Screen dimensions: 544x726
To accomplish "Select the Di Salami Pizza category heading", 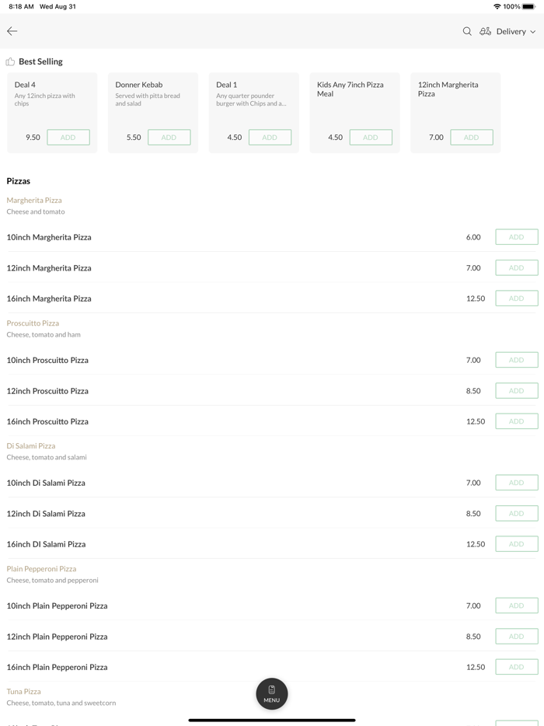I will click(30, 445).
